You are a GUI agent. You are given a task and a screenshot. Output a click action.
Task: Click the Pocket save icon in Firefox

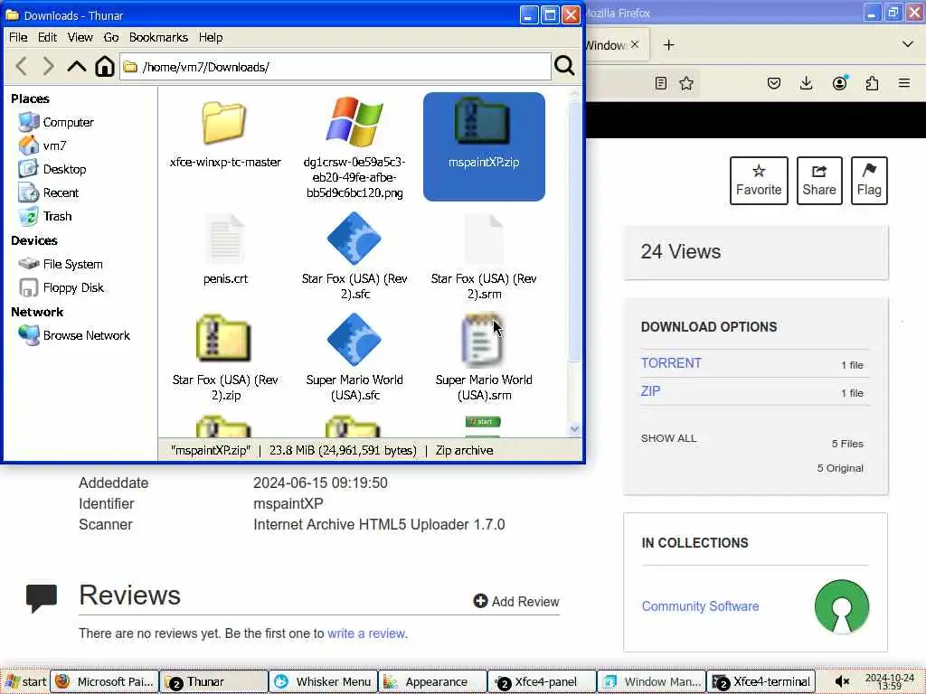coord(774,83)
